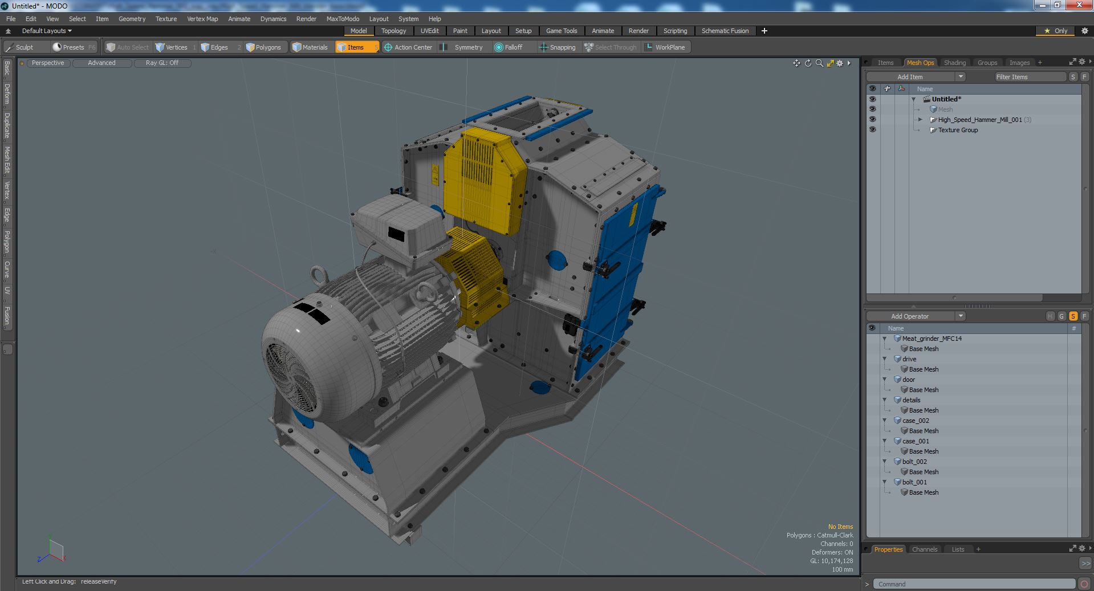The height and width of the screenshot is (591, 1094).
Task: Open layout settings gear icon
Action: (1084, 31)
